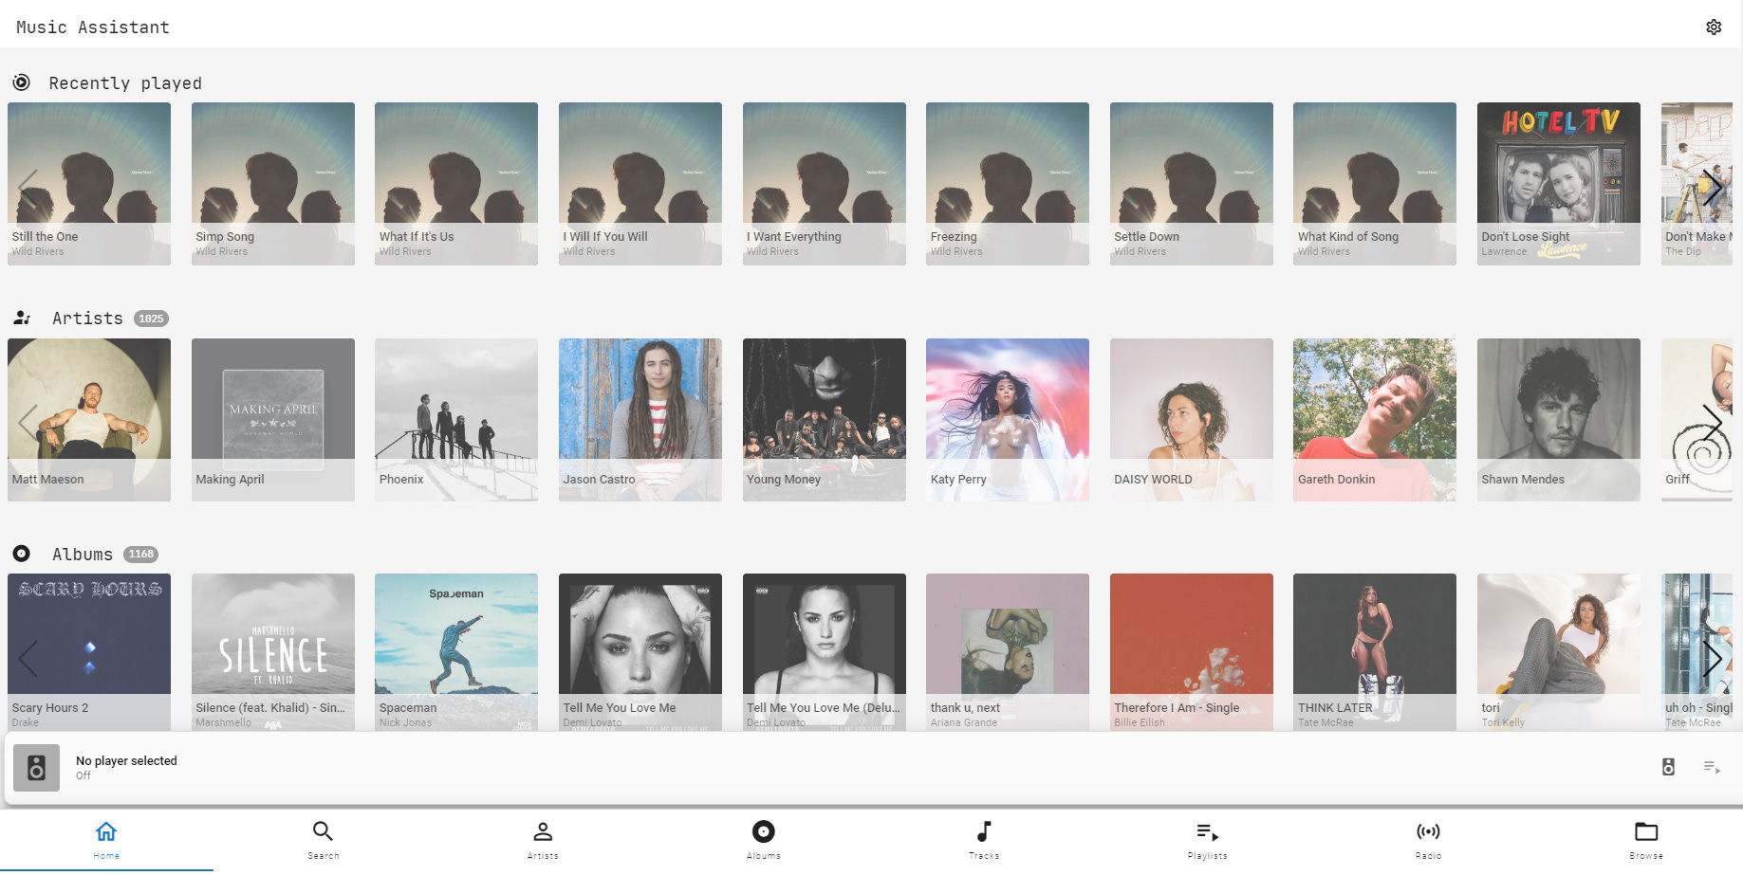
Task: Open settings gear icon
Action: [1714, 27]
